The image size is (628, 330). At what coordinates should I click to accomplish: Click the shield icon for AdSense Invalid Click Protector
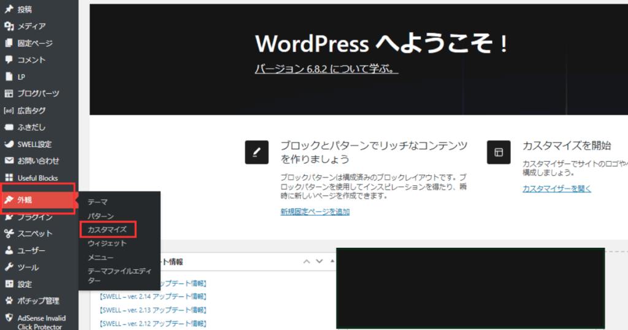[9, 318]
